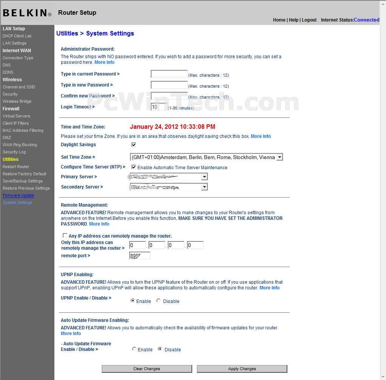Open DNS settings in sidebar
This screenshot has height=380, width=386.
[x=7, y=65]
